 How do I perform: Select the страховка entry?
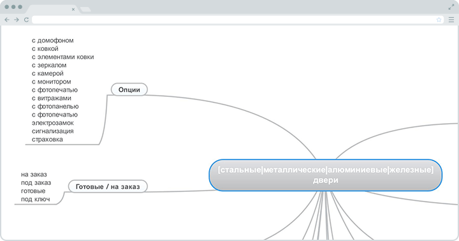47,140
